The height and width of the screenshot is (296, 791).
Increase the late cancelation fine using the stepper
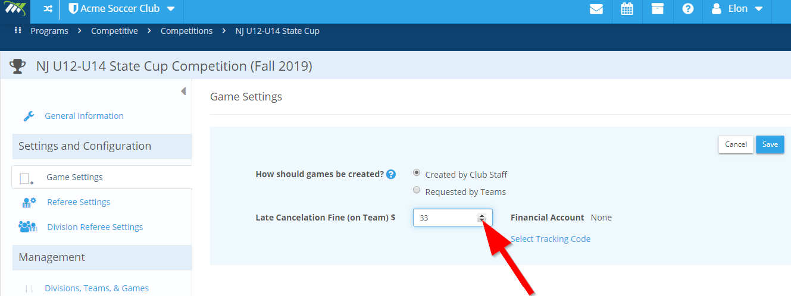coord(482,216)
